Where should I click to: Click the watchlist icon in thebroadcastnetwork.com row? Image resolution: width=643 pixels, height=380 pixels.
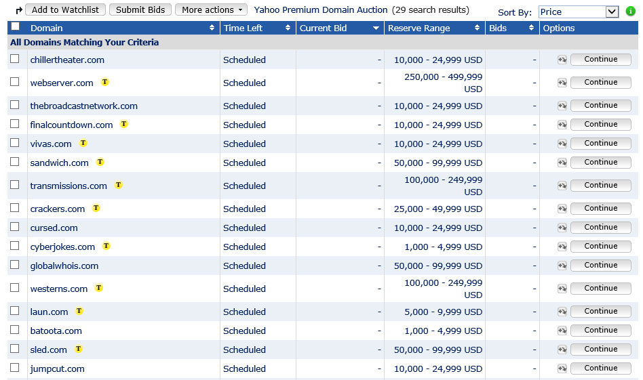(x=562, y=106)
